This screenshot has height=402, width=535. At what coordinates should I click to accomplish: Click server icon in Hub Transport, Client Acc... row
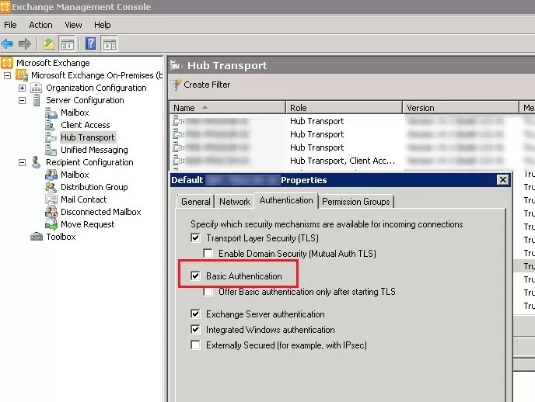[178, 161]
